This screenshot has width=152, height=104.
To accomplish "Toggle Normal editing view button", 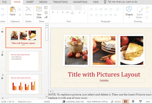I will (126, 101).
